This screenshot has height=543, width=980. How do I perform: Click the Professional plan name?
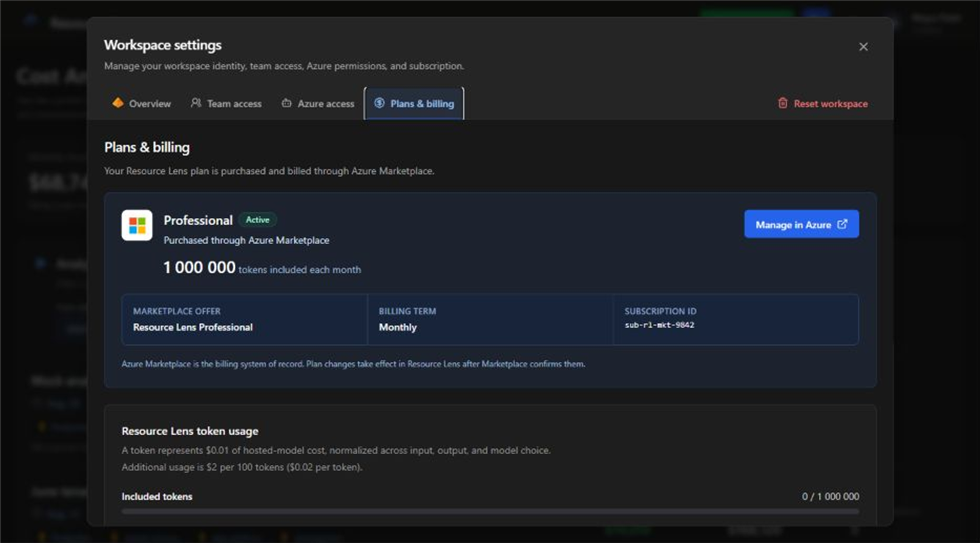198,220
